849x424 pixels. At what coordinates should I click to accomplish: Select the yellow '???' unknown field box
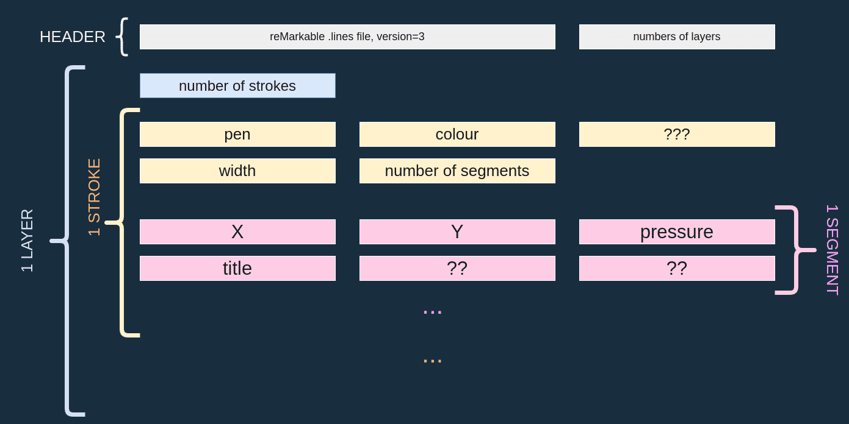pyautogui.click(x=677, y=134)
